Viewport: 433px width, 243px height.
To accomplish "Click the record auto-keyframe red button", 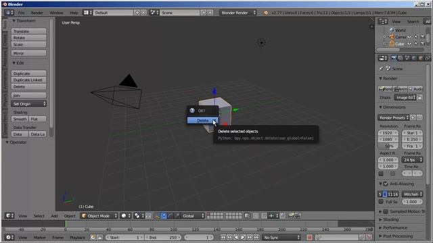I will coord(309,238).
